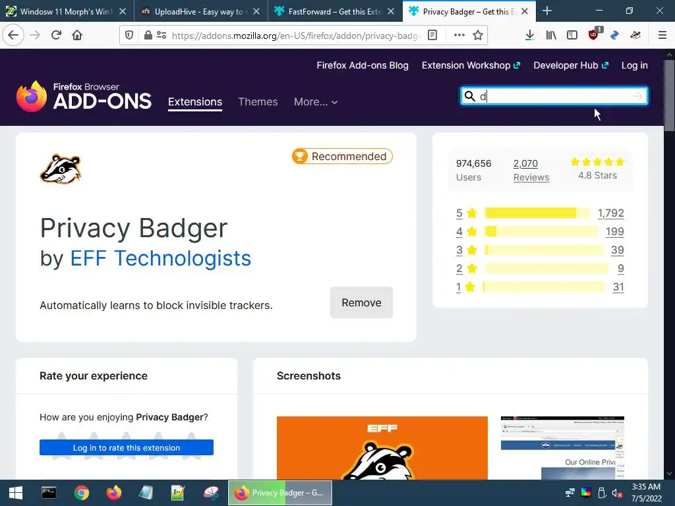
Task: Open Firefox Add-ons Blog link
Action: [363, 65]
